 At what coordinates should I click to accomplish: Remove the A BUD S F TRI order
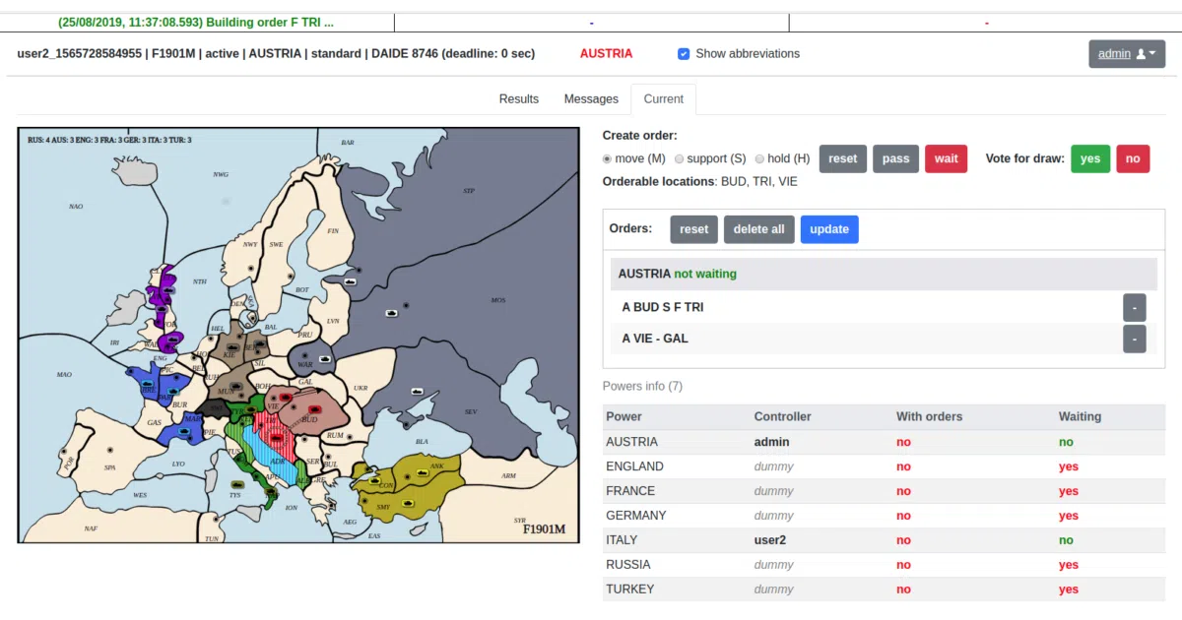(x=1134, y=307)
